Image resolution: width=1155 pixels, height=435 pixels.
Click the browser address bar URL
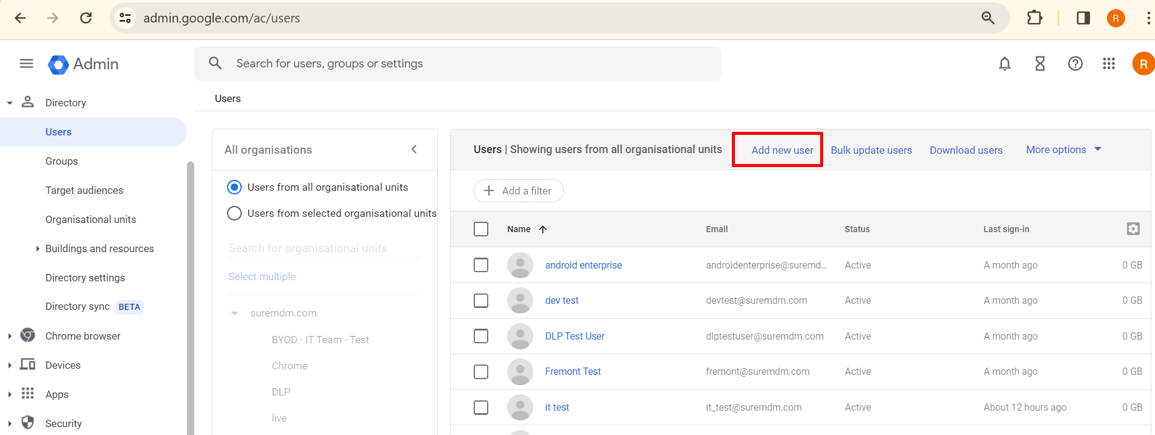pyautogui.click(x=222, y=18)
